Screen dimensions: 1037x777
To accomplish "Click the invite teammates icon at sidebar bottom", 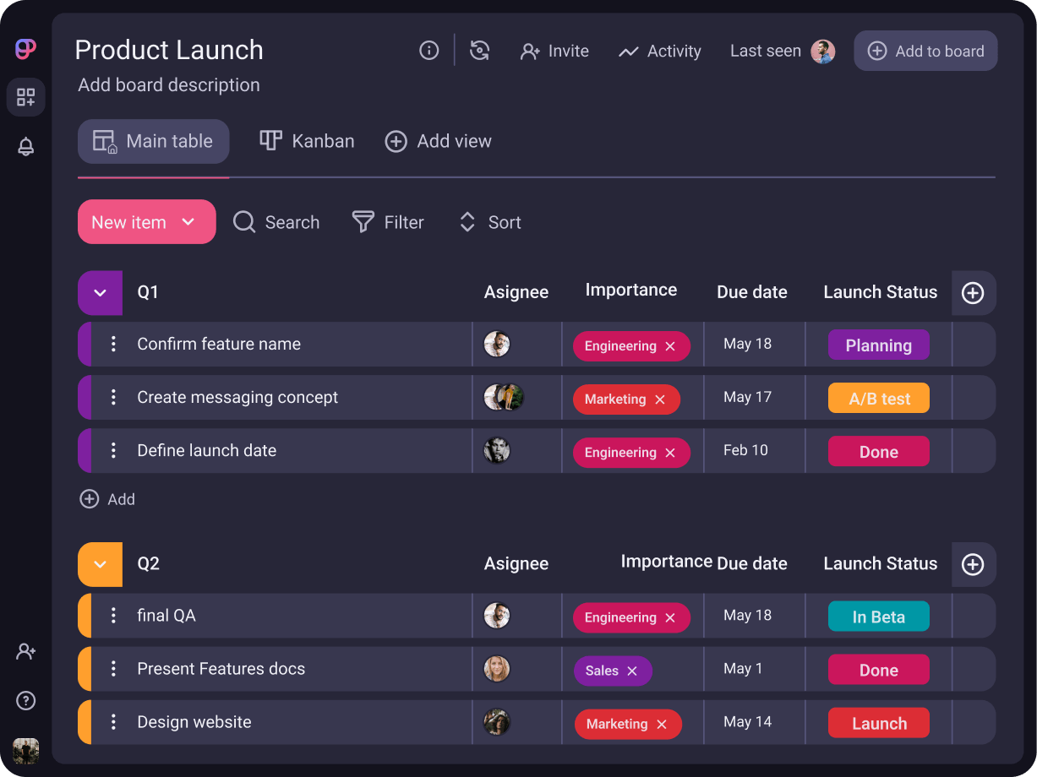I will pos(25,651).
